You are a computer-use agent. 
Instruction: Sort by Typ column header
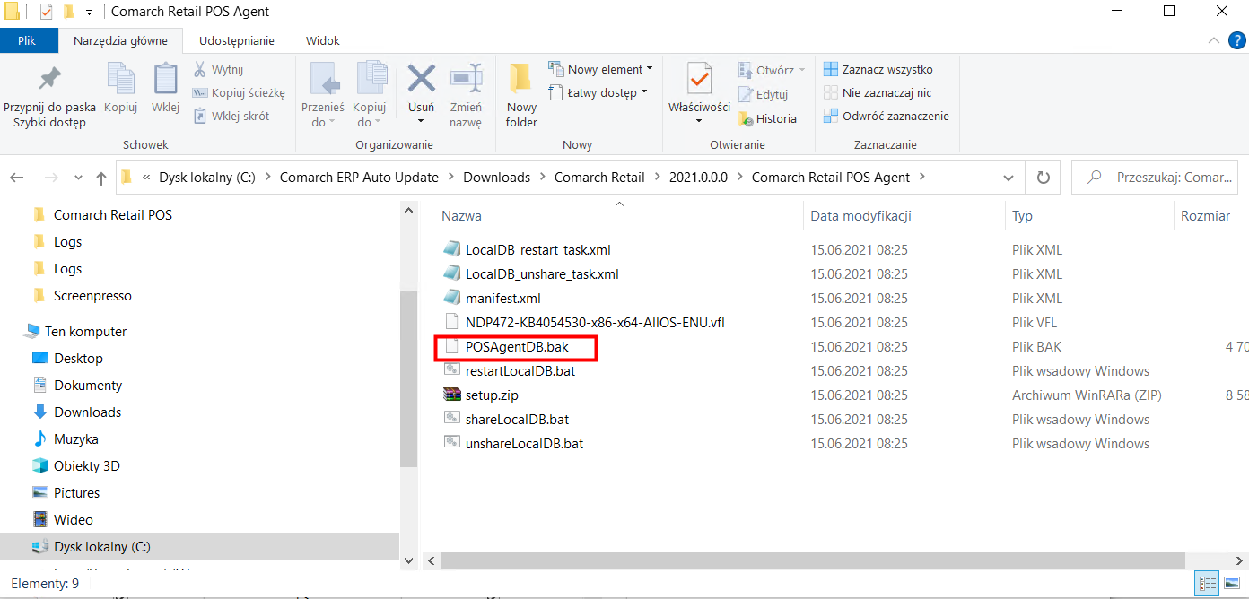tap(1022, 216)
